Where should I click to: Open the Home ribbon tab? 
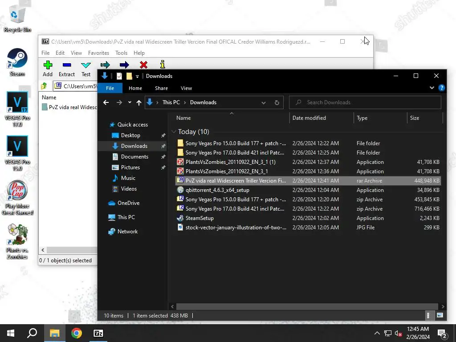(135, 88)
